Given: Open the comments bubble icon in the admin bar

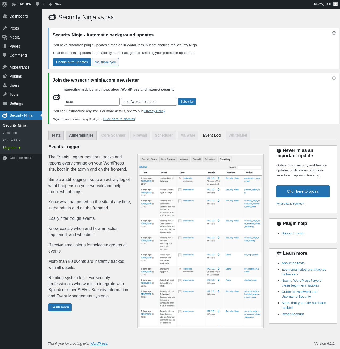Looking at the screenshot, I should [x=37, y=4].
